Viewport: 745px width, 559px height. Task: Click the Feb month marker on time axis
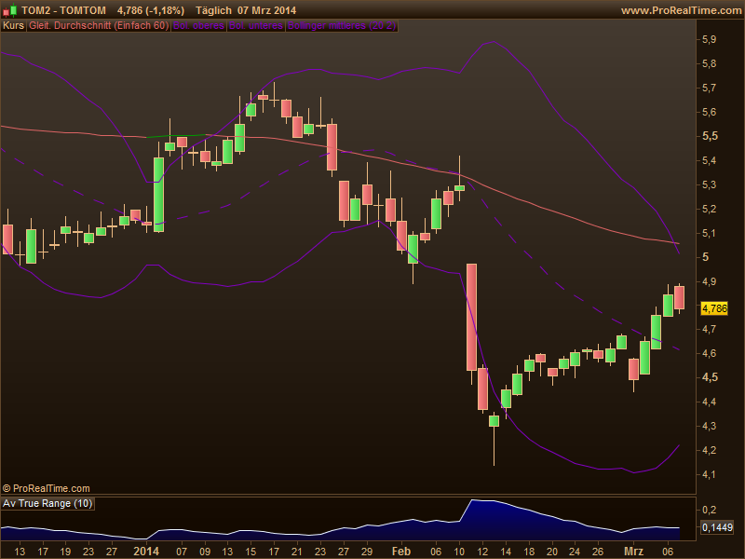pyautogui.click(x=401, y=552)
